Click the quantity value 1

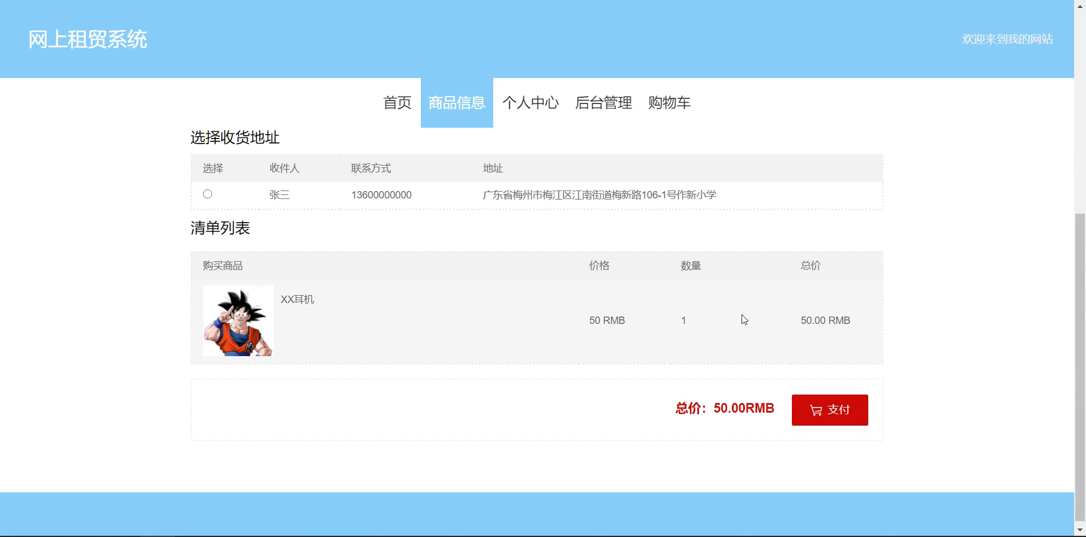pyautogui.click(x=684, y=321)
